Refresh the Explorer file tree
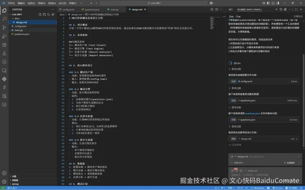The width and height of the screenshot is (305, 190). coord(48,15)
